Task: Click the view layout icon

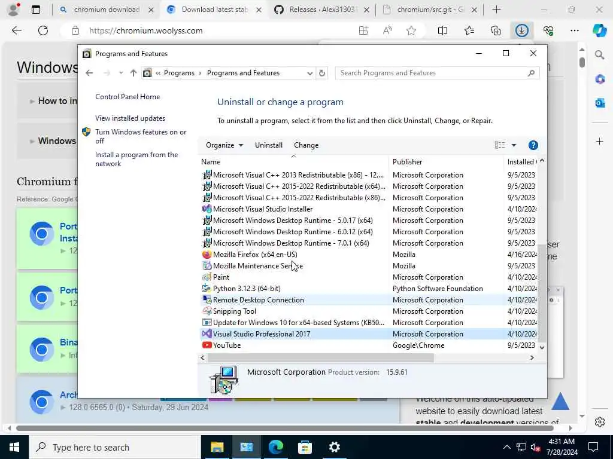Action: [500, 145]
